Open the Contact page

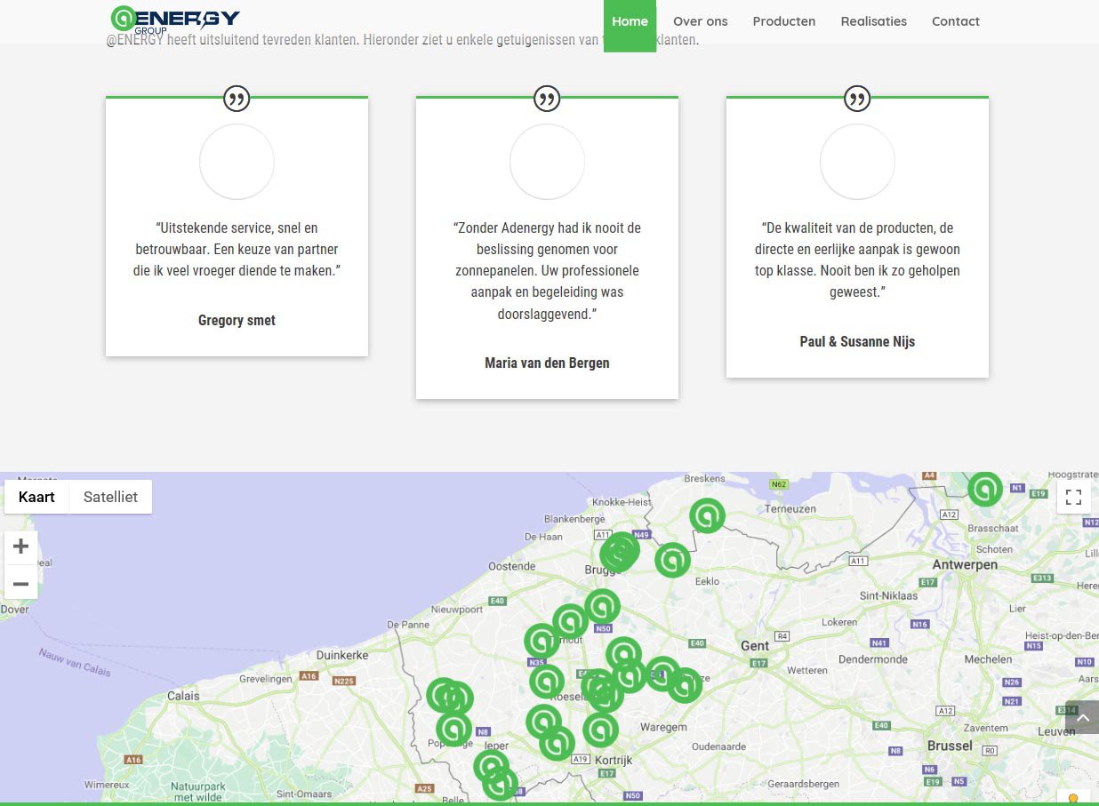point(956,21)
